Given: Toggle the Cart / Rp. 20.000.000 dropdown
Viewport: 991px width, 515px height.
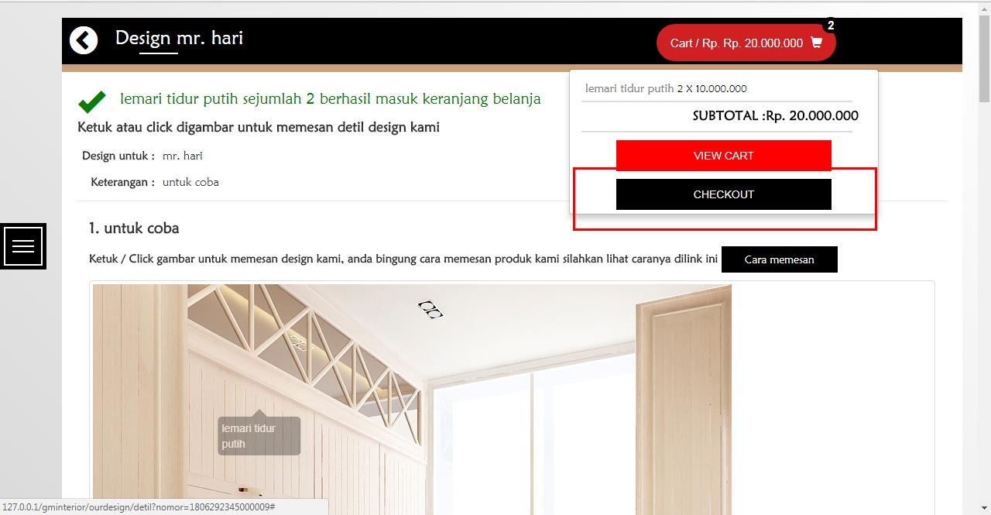Looking at the screenshot, I should pos(746,43).
